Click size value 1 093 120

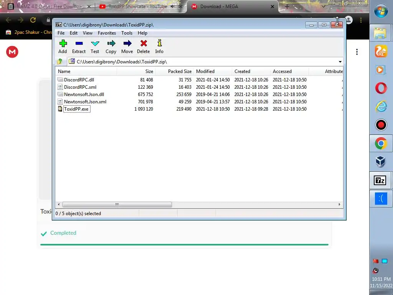pos(144,109)
